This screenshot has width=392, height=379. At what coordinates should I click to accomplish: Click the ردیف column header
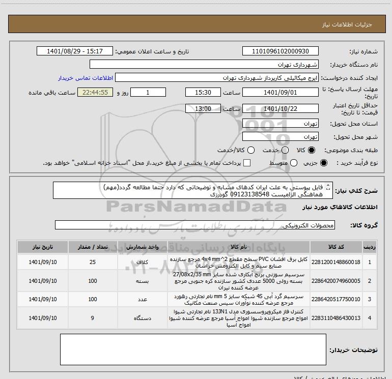click(x=369, y=247)
